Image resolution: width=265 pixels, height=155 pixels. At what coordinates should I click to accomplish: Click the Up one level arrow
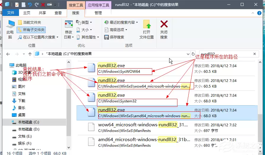click(30, 54)
